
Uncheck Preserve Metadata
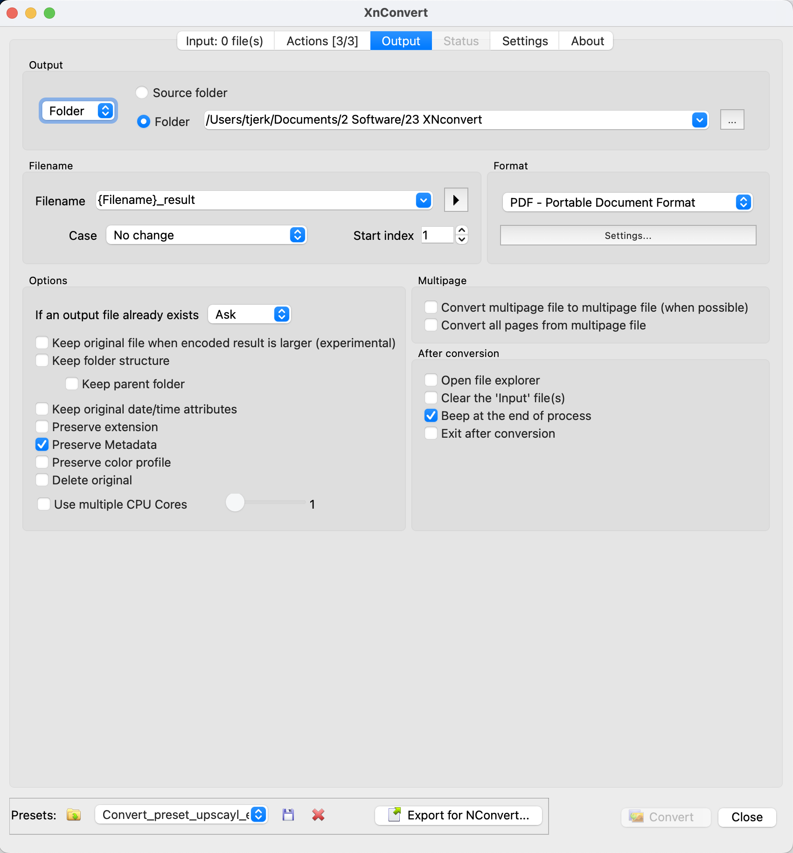[x=42, y=444]
